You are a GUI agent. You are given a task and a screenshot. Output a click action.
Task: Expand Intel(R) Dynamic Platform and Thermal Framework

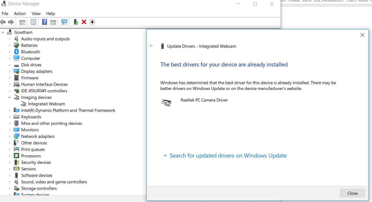[x=10, y=110]
